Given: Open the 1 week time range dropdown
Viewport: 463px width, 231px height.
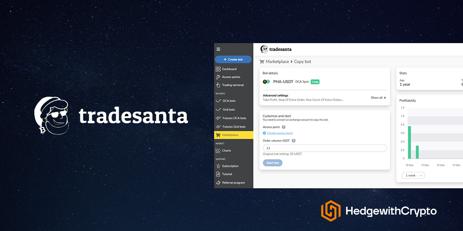Looking at the screenshot, I should click(413, 175).
